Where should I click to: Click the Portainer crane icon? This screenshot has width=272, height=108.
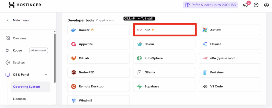(205, 72)
